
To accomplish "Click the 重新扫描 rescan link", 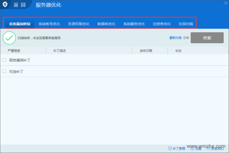I will pos(175,38).
